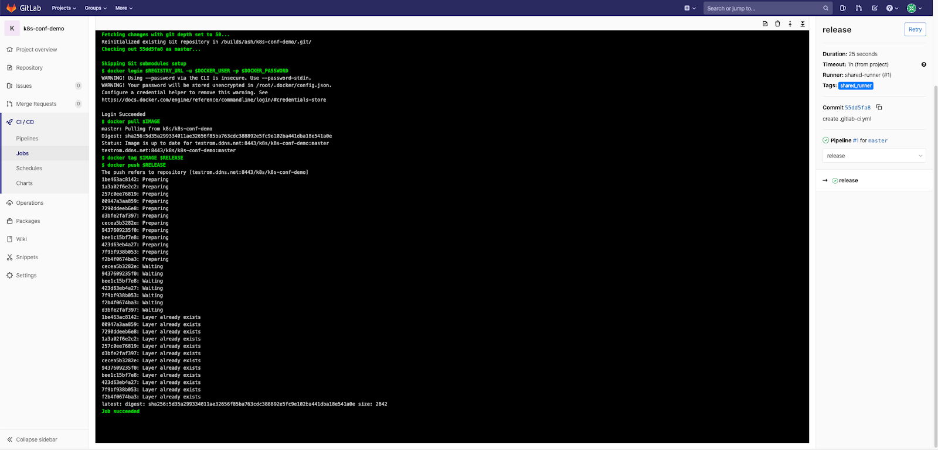Show the raw job log

(765, 24)
